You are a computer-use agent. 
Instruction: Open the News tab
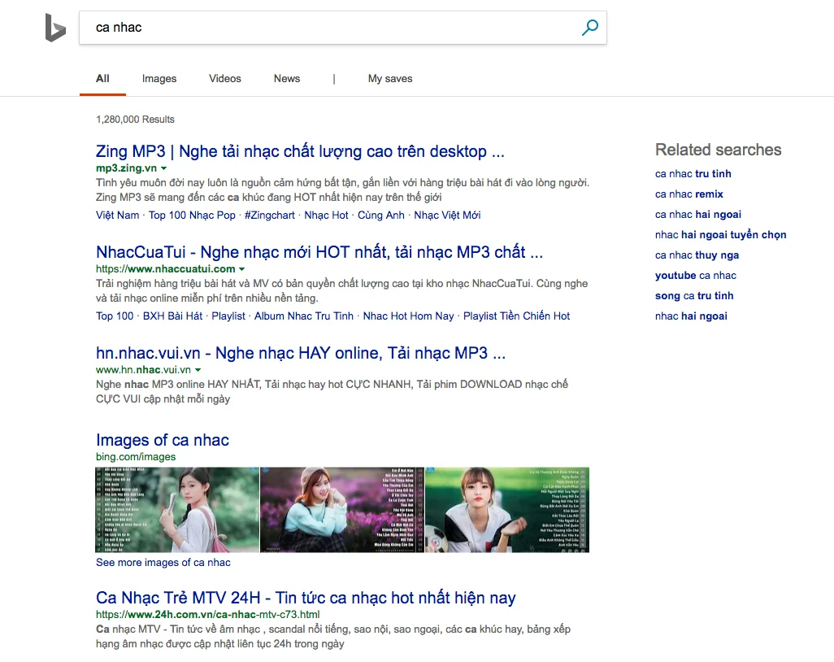[x=287, y=79]
